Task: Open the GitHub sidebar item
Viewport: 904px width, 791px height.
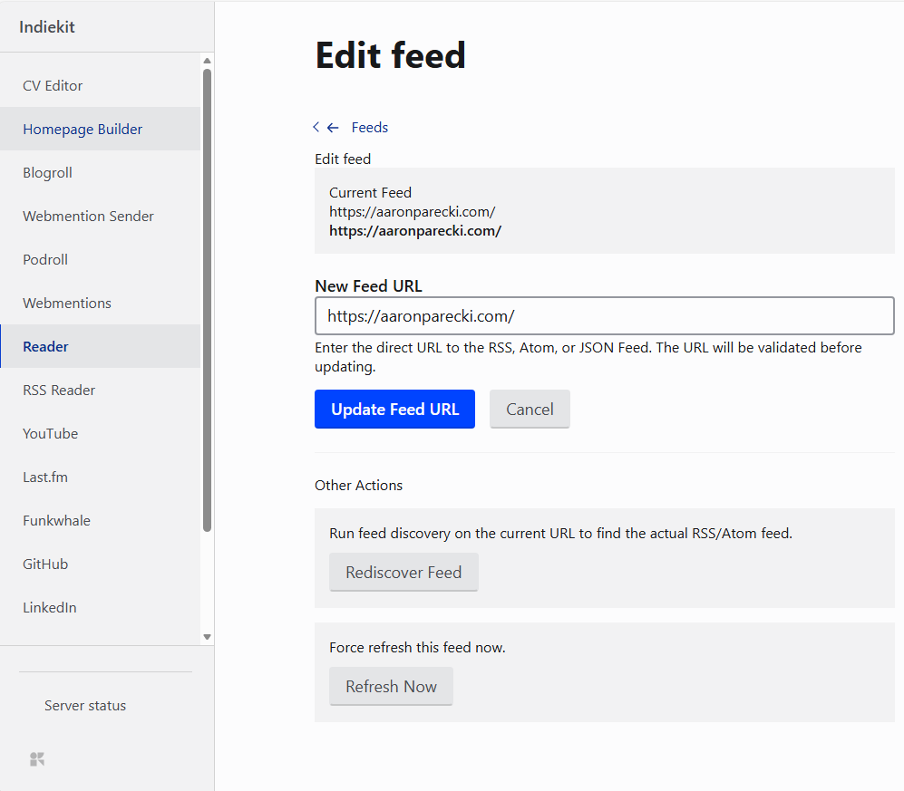Action: click(x=45, y=564)
